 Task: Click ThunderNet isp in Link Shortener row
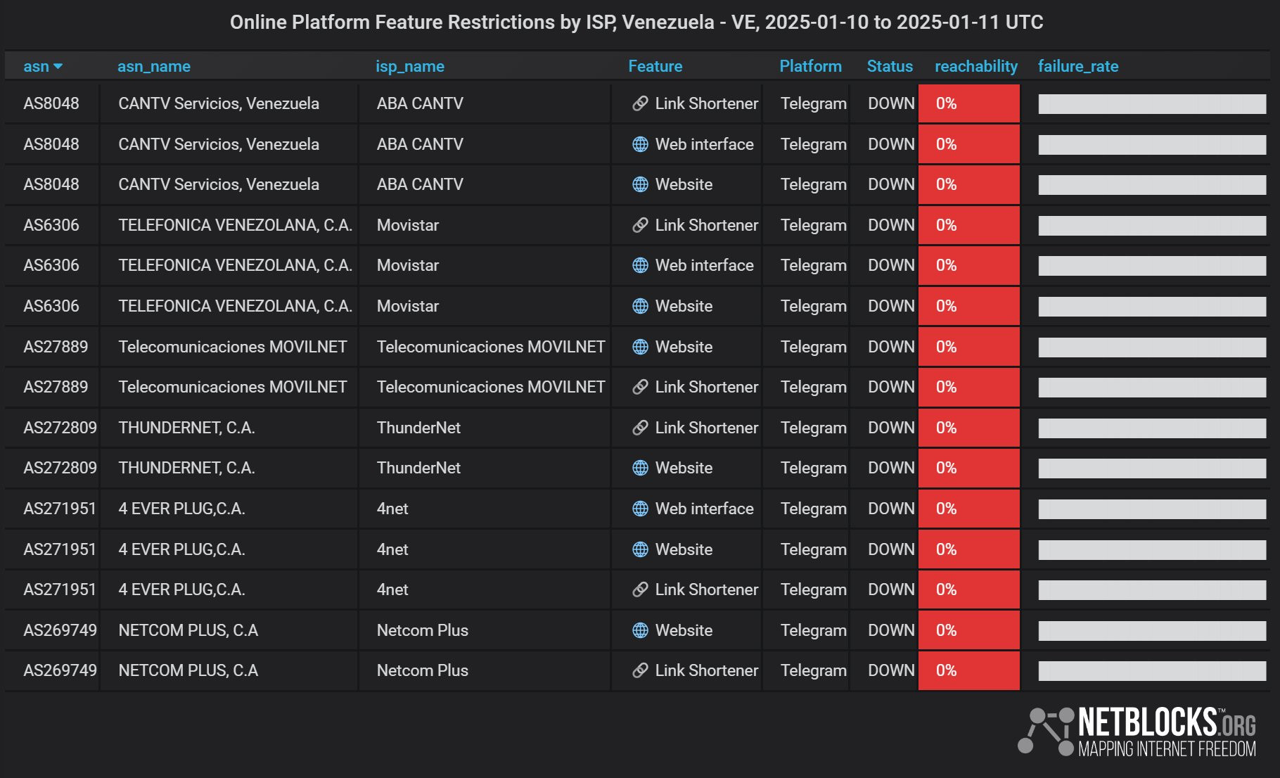418,428
